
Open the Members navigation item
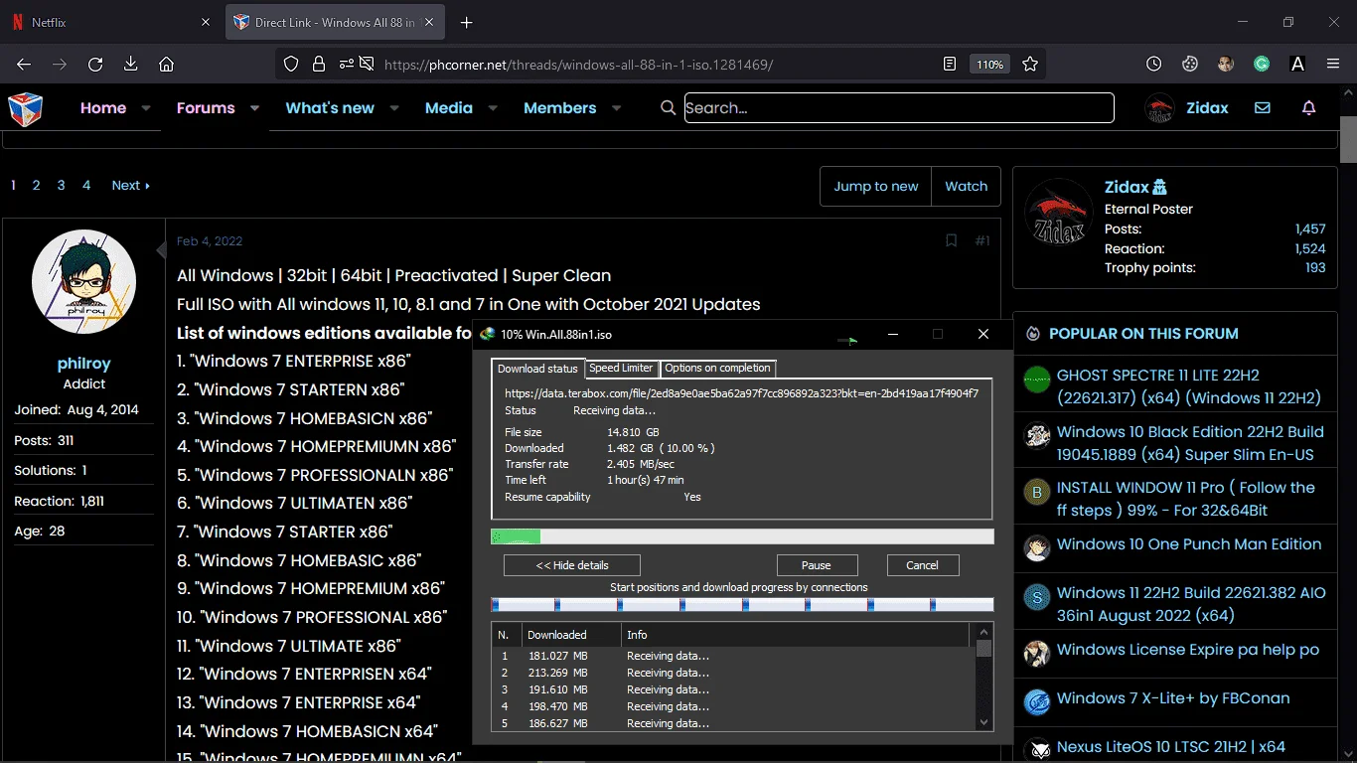560,108
